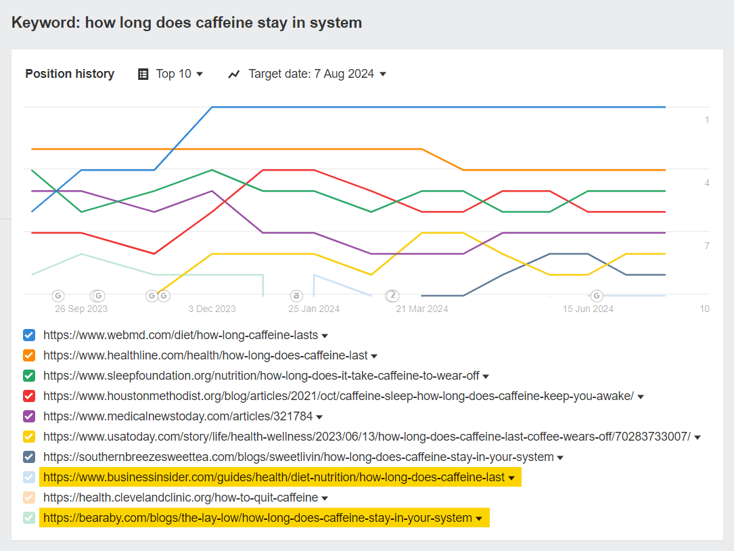Click the Google update marker near 15 Jun 2024
734x551 pixels.
[596, 296]
